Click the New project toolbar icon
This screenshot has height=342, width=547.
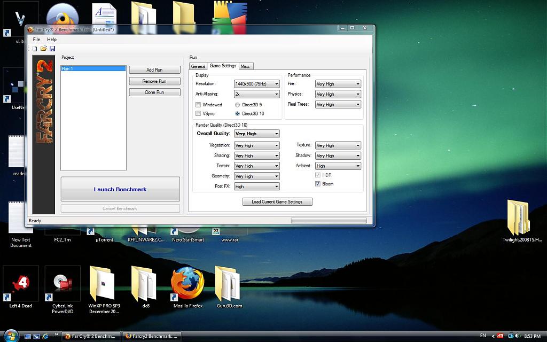coord(35,49)
